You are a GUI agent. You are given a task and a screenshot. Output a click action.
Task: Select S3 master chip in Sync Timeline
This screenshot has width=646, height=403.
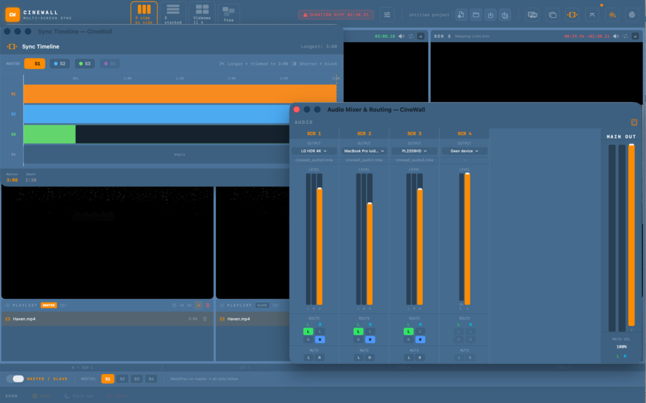point(85,64)
